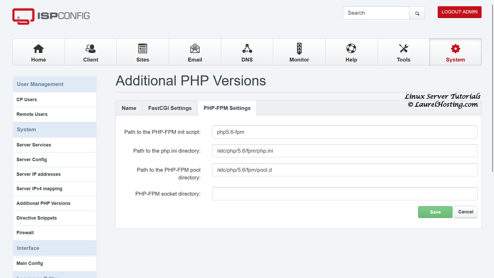Open Directive Snippets in sidebar
The width and height of the screenshot is (494, 278).
click(x=55, y=218)
